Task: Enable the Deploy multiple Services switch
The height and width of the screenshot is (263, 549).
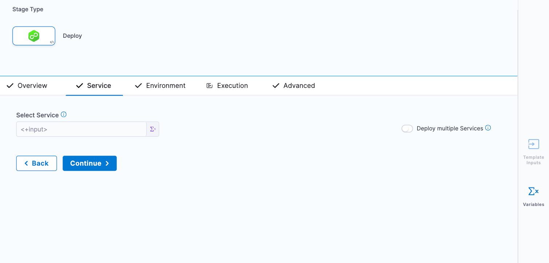Action: [x=407, y=129]
